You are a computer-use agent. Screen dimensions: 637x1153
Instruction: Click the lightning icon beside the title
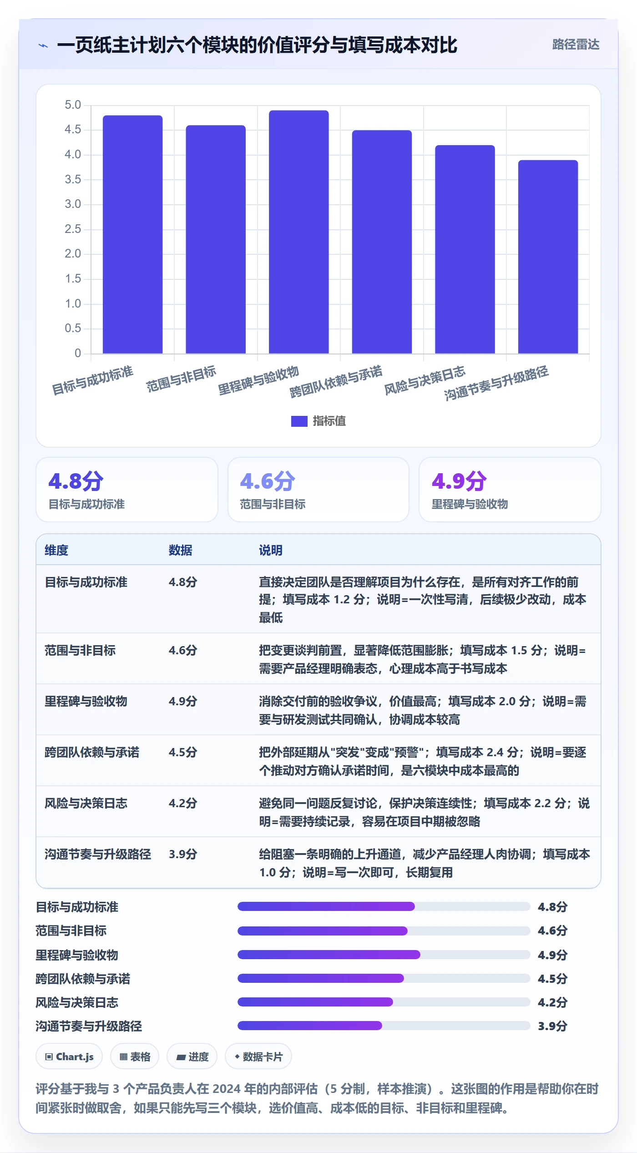(x=43, y=46)
